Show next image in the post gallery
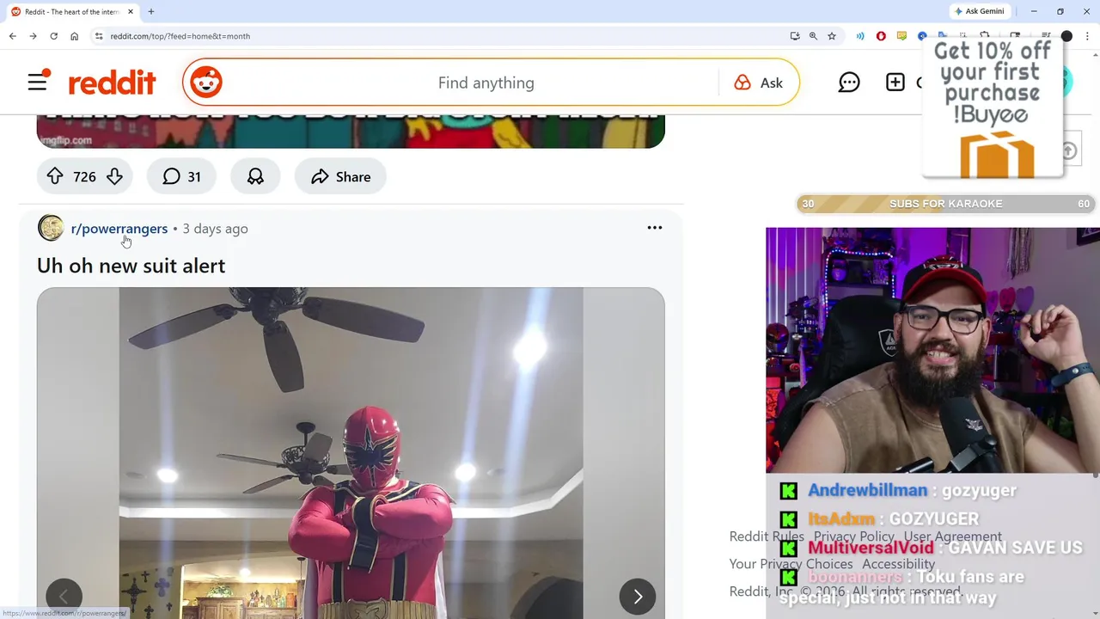 click(x=638, y=597)
